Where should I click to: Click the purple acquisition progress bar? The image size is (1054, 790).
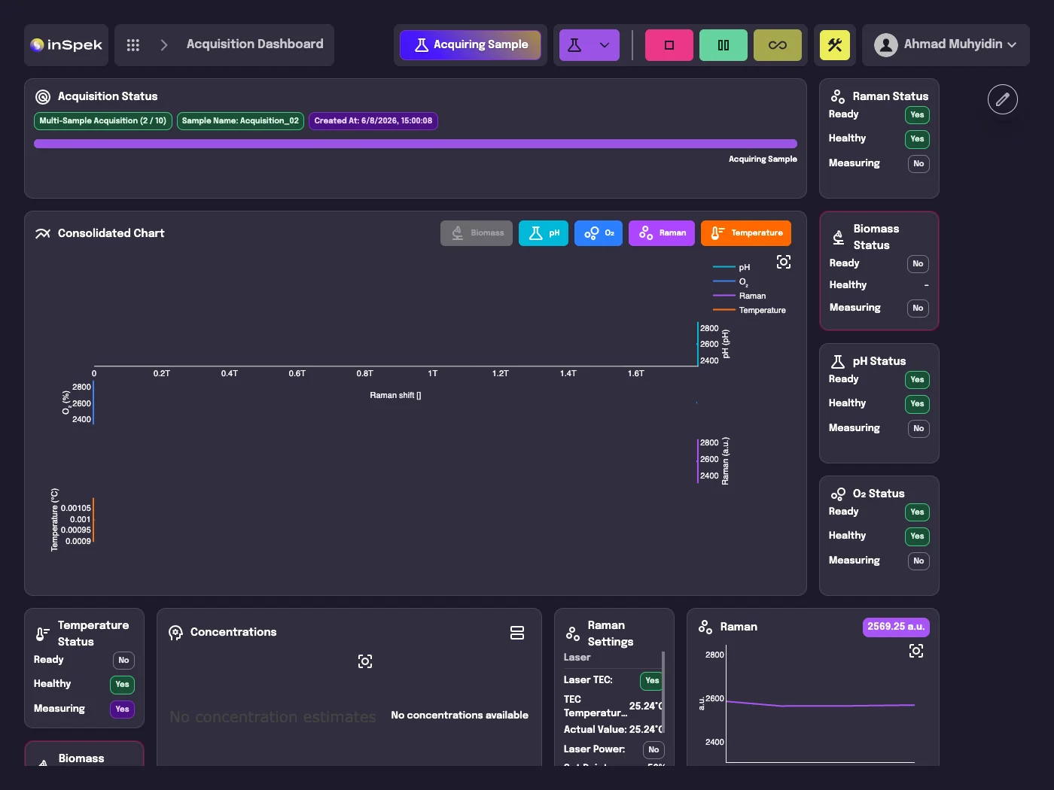[x=416, y=144]
